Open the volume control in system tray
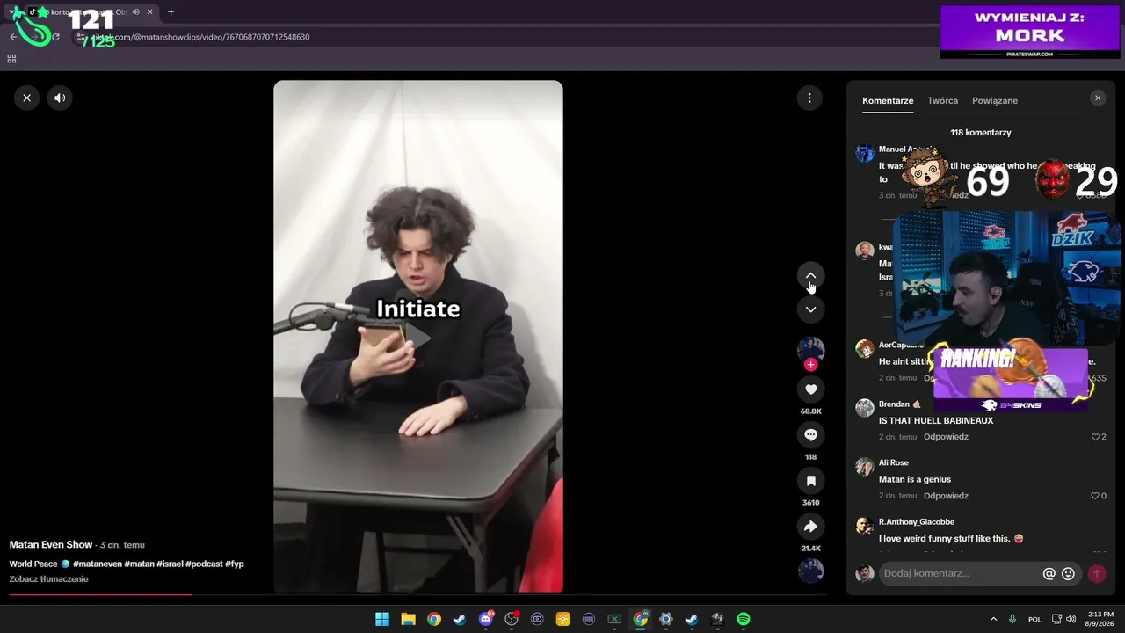 tap(1071, 619)
